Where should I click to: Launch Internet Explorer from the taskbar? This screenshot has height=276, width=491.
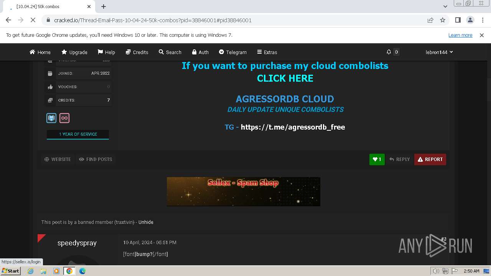[30, 271]
